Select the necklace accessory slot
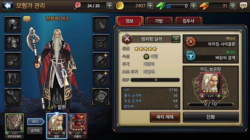The width and height of the screenshot is (250, 140). 101,42
